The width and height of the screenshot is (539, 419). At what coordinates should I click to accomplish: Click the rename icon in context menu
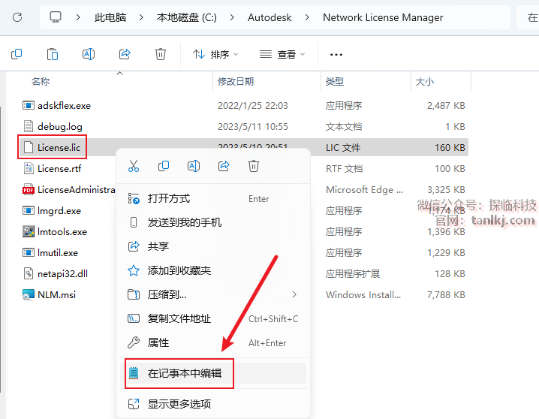194,166
